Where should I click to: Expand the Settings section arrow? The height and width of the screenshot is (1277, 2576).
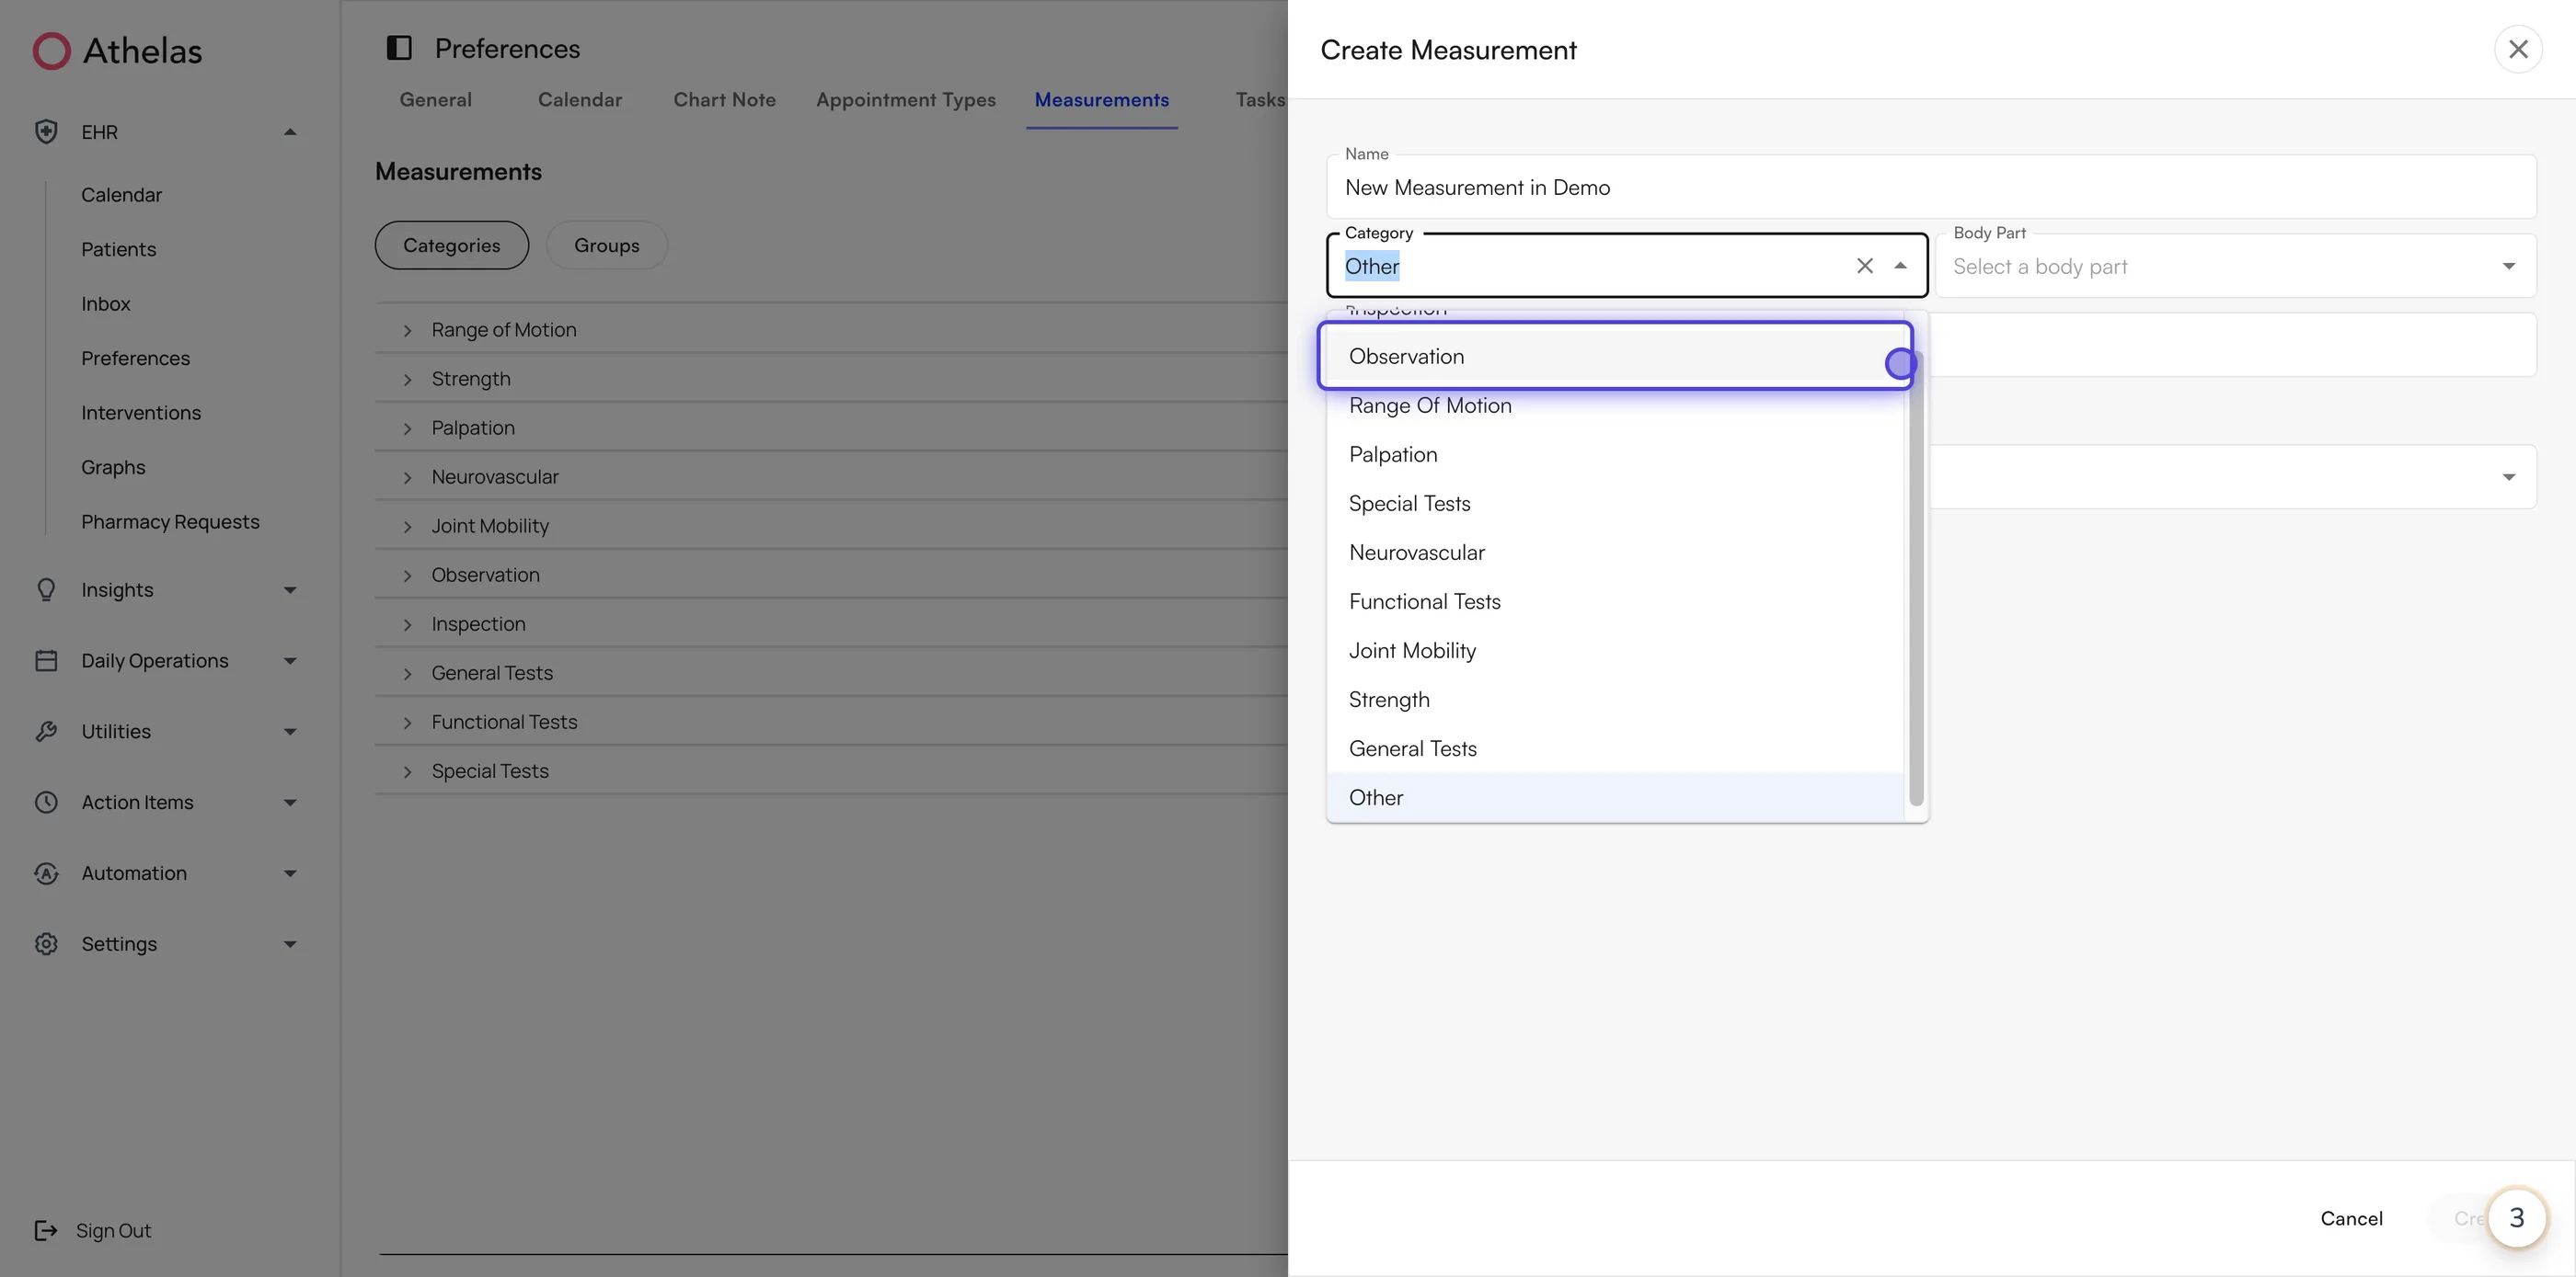tap(290, 944)
